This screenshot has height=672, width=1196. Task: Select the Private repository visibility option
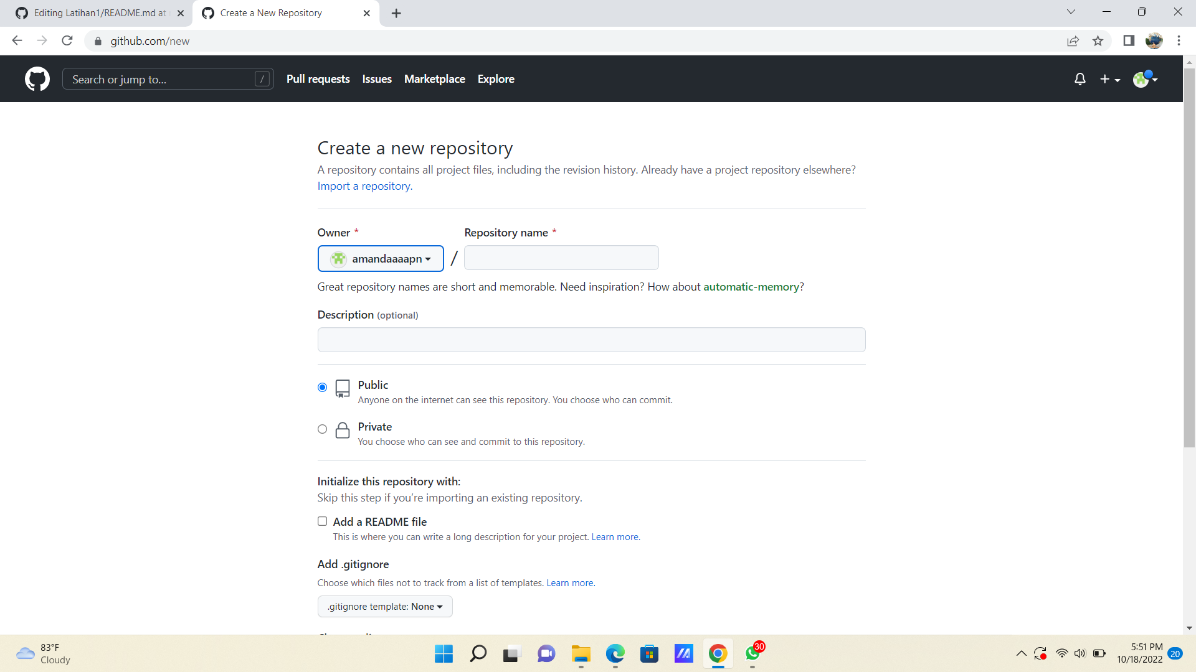pos(322,429)
